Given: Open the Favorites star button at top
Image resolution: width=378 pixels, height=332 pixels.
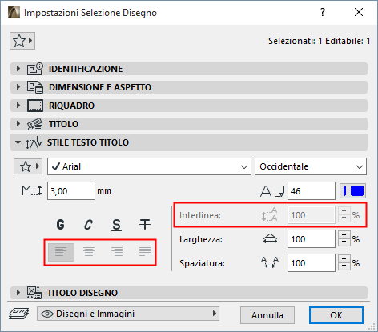Looking at the screenshot, I should point(22,41).
